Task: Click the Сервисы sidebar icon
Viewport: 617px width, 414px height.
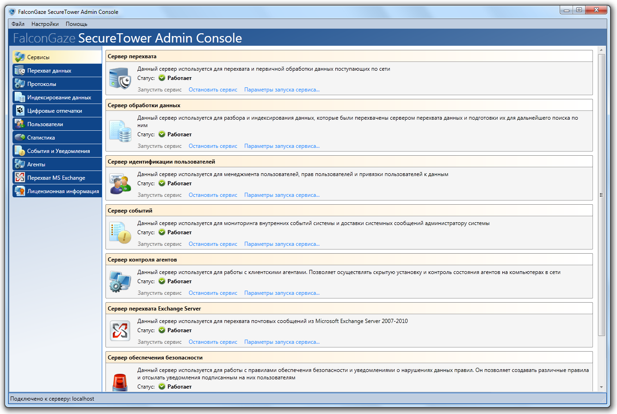Action: [x=19, y=57]
